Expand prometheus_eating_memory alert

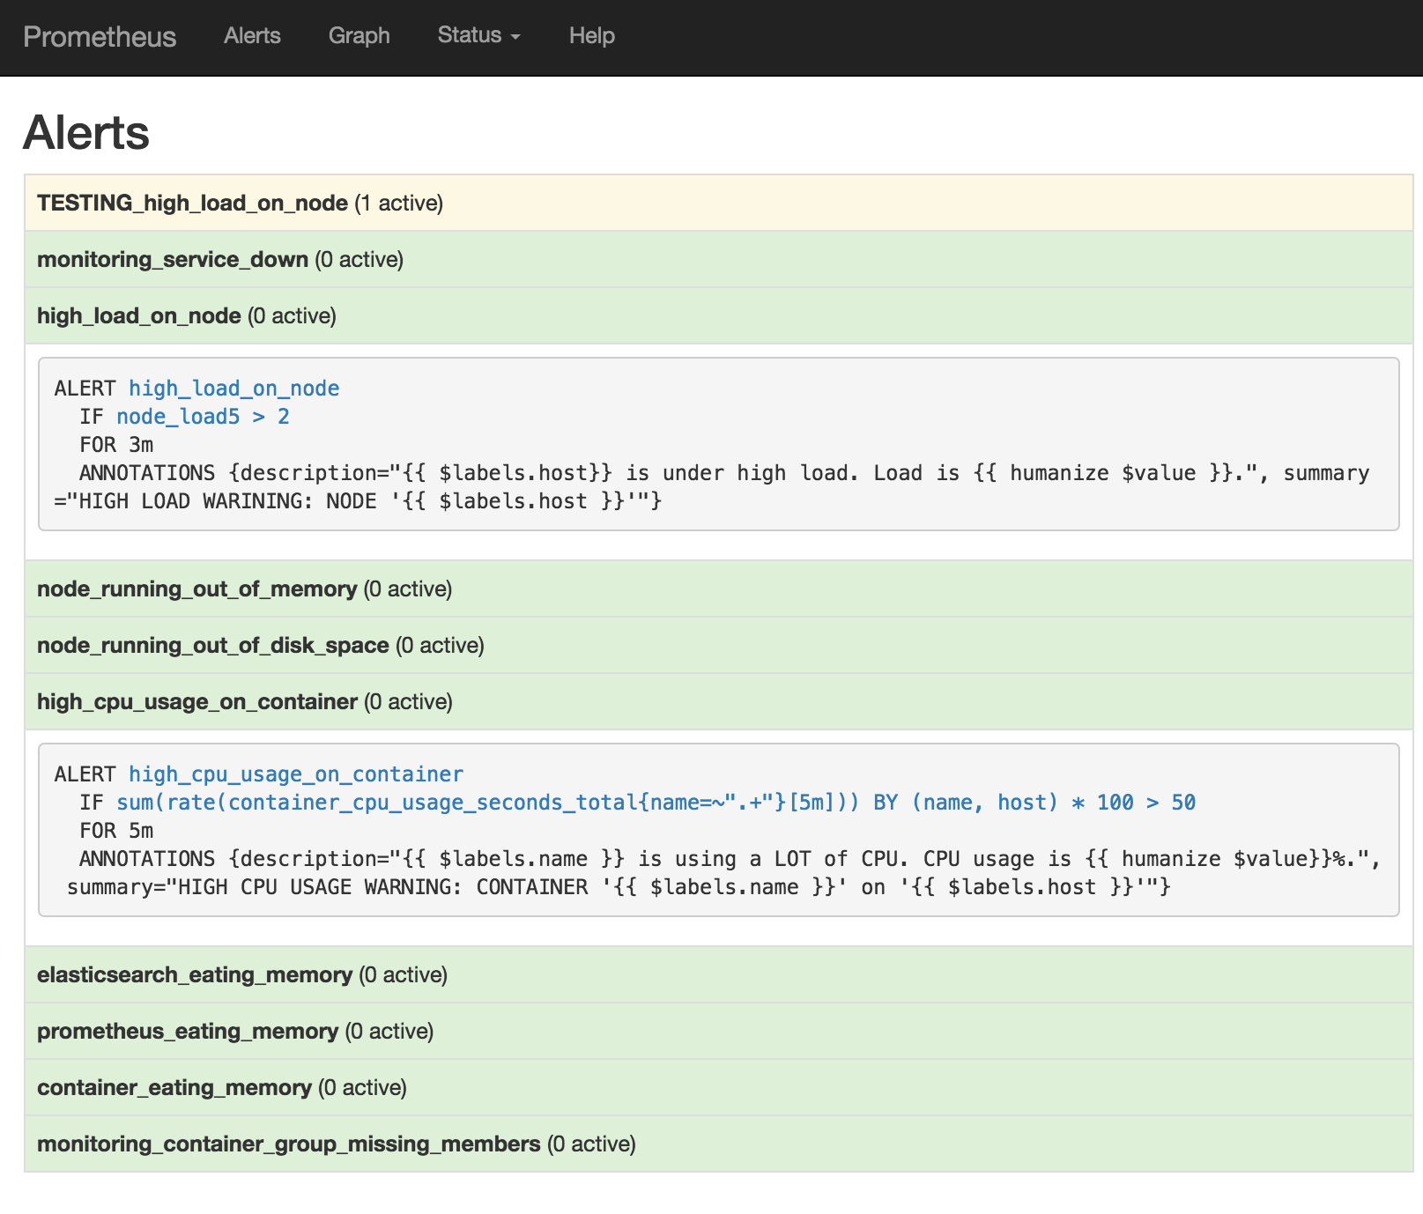coord(719,1032)
